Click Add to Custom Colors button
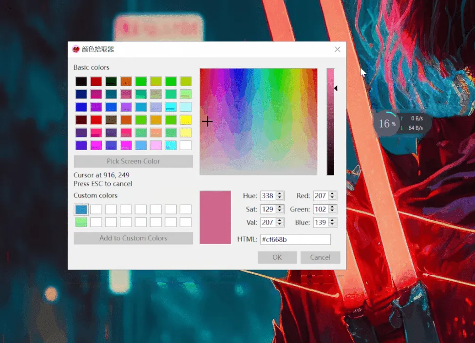 click(133, 238)
